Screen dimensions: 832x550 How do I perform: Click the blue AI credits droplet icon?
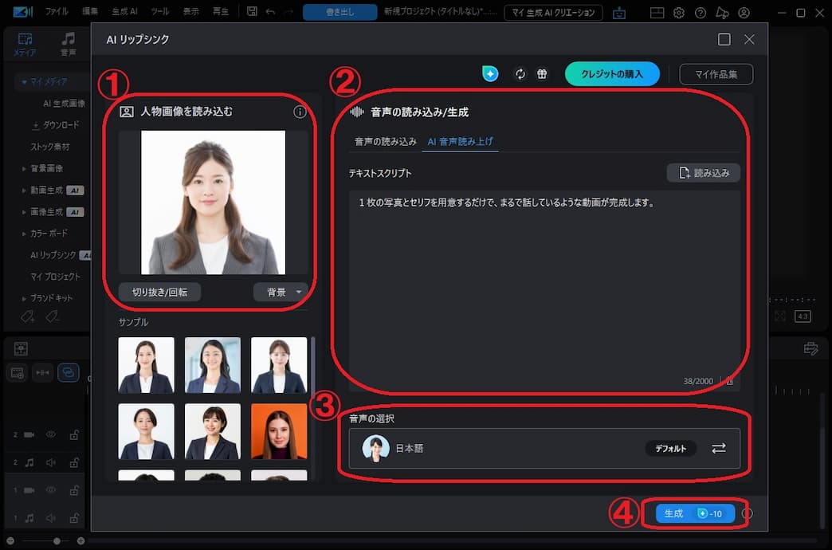coord(490,73)
